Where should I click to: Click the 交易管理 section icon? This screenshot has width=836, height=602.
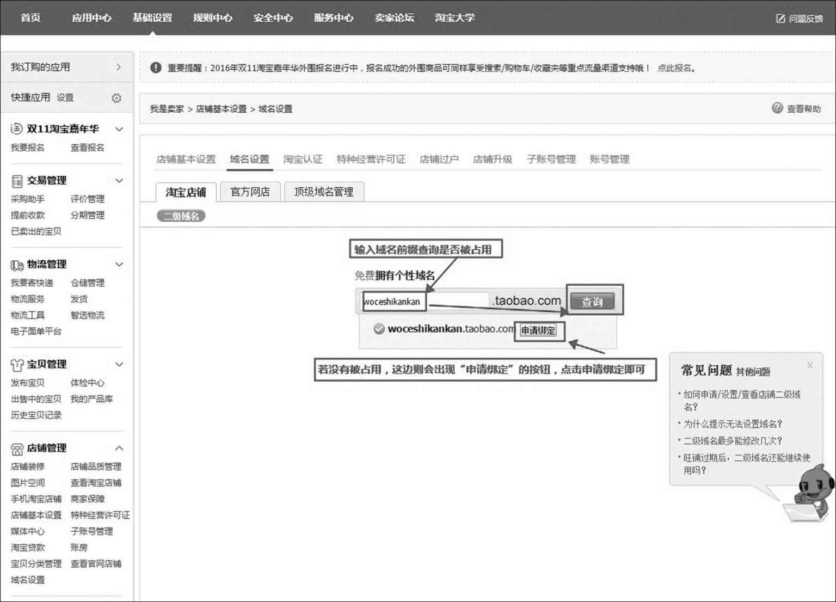17,181
